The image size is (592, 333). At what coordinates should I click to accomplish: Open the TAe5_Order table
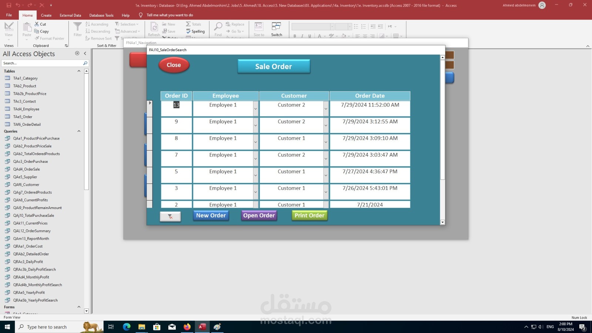(x=23, y=117)
